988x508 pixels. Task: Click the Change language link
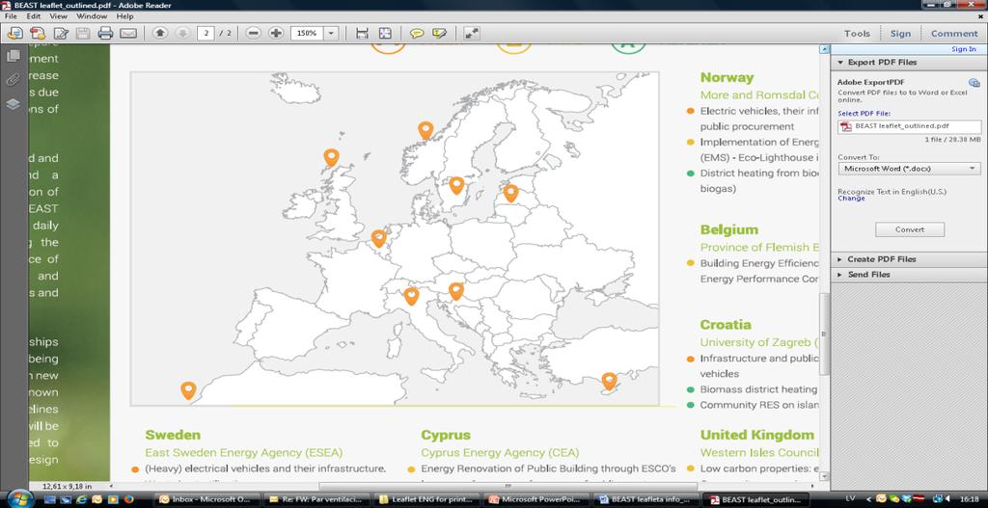(x=851, y=199)
